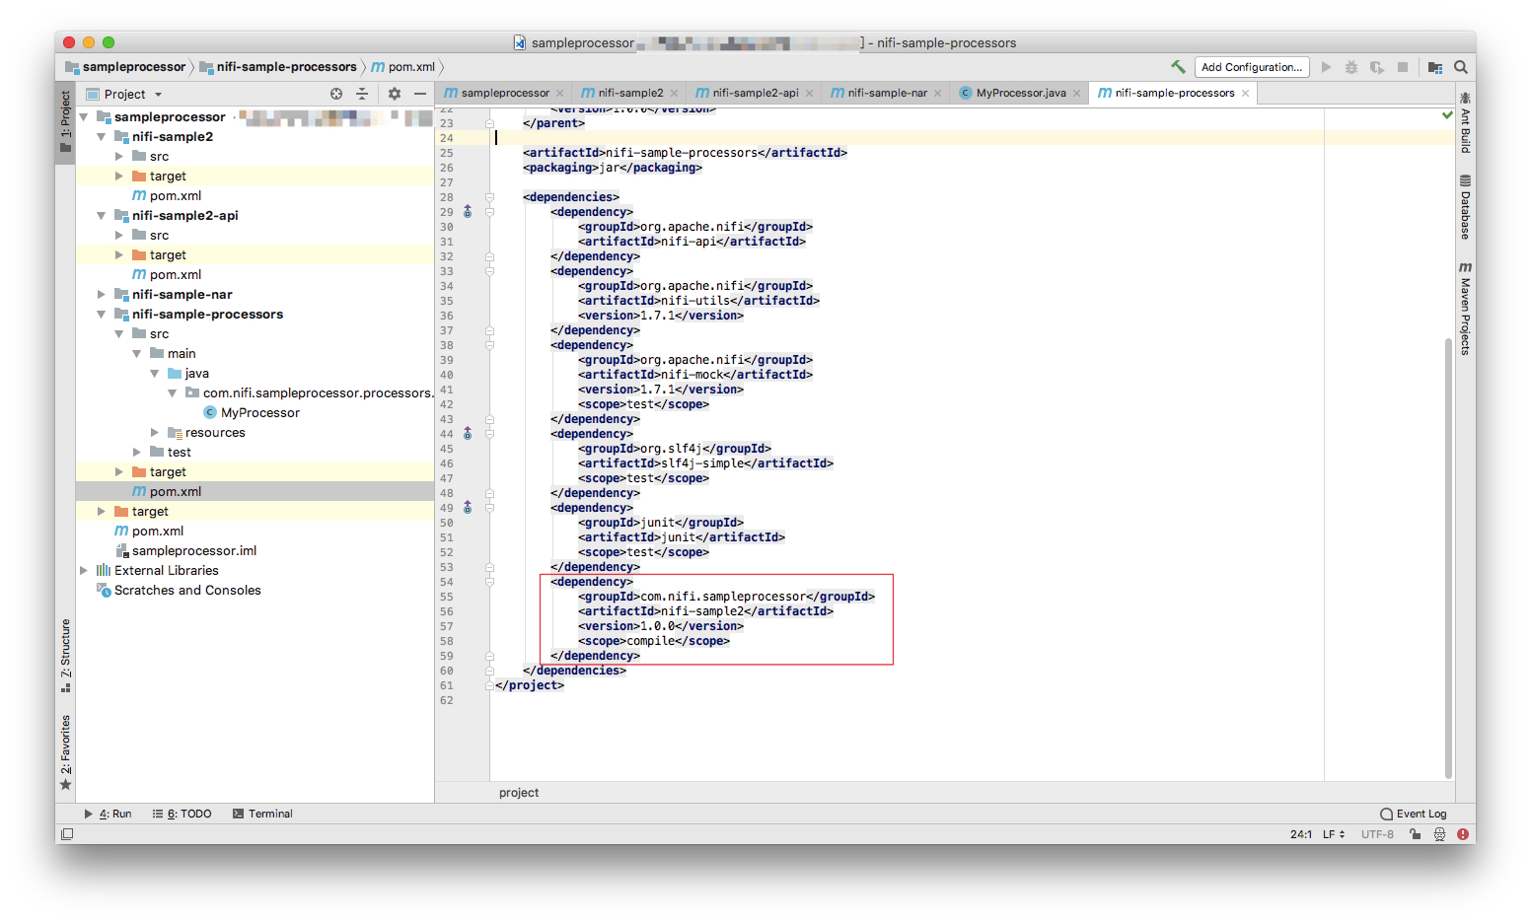Collapse the main folder node
1531x923 pixels.
pyautogui.click(x=137, y=354)
